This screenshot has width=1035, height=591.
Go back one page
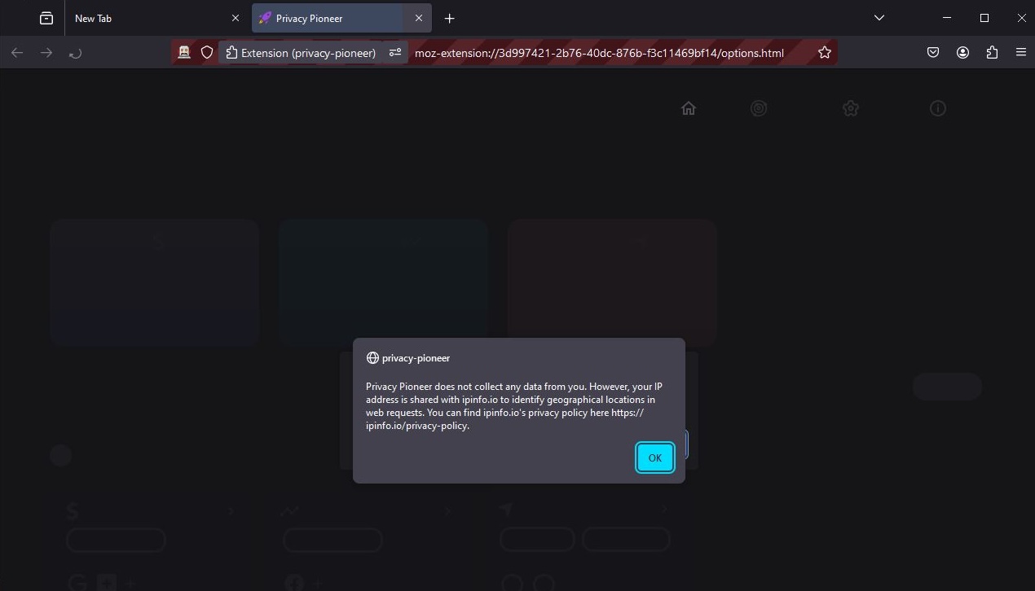tap(17, 53)
